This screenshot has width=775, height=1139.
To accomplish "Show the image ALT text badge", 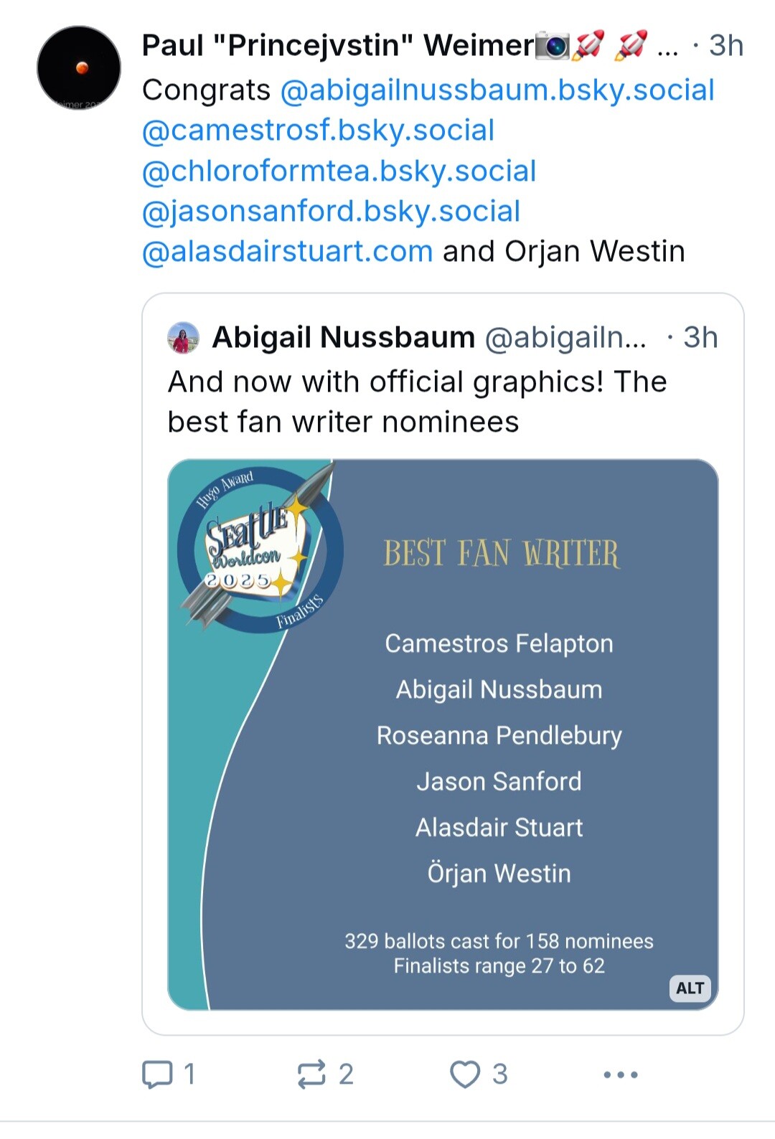I will 690,988.
